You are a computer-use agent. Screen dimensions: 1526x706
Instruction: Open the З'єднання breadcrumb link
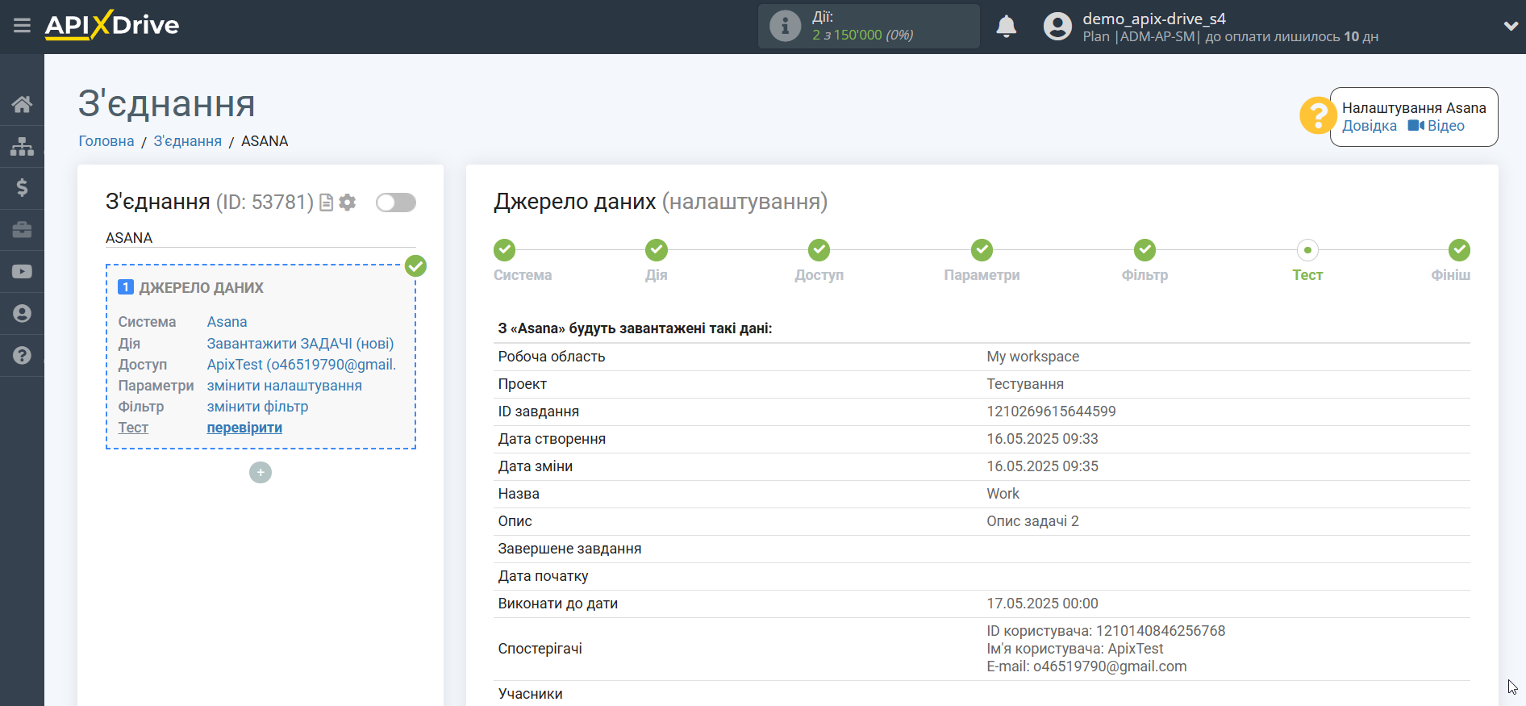click(x=187, y=141)
